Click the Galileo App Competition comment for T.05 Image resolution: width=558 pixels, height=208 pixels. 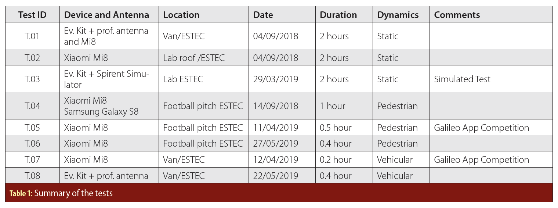[481, 128]
